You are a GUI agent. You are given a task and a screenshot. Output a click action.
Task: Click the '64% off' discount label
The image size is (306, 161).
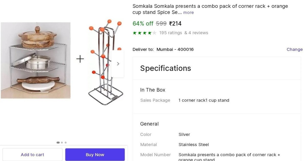pos(142,23)
